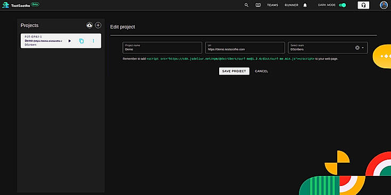The height and width of the screenshot is (195, 391).
Task: Select the PJT-EP8J-1 project card
Action: [x=61, y=41]
